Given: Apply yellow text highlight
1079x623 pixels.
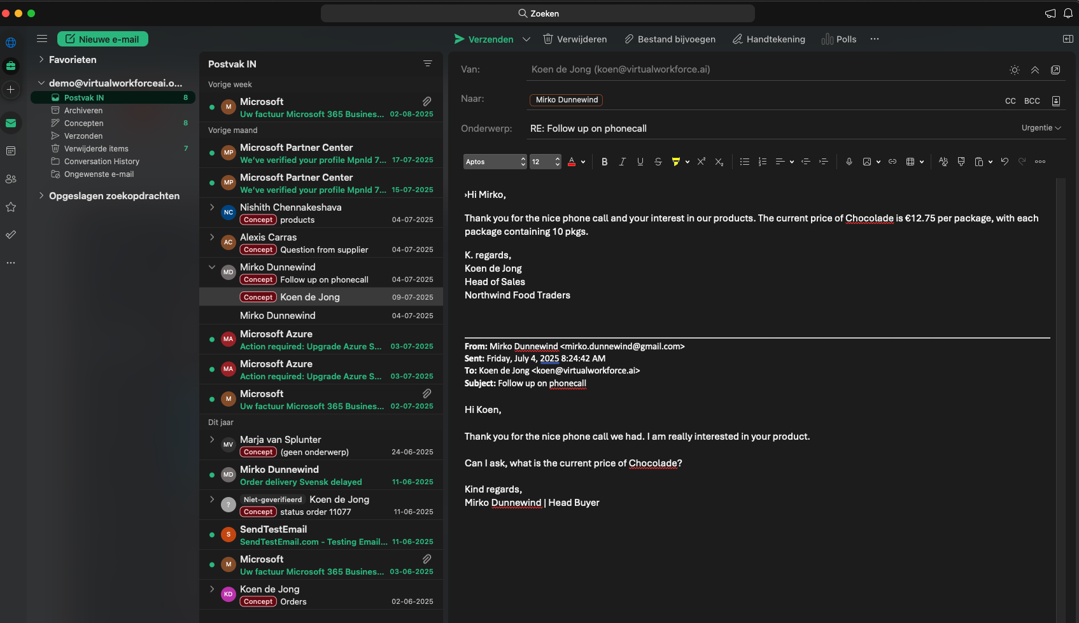Looking at the screenshot, I should (676, 162).
